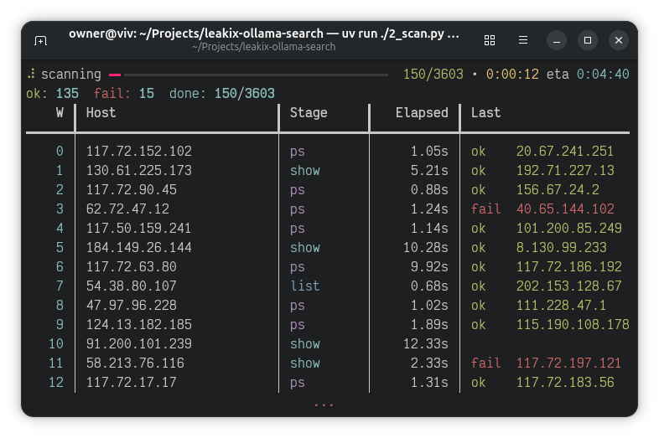Open a new terminal tab

click(40, 41)
